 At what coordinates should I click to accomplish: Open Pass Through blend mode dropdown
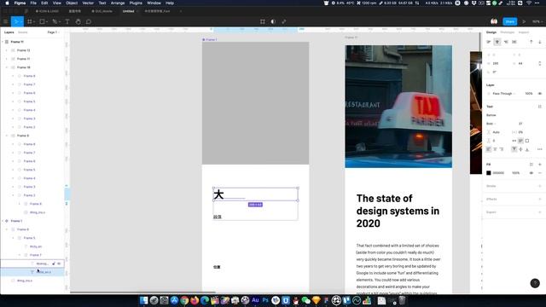[x=503, y=94]
